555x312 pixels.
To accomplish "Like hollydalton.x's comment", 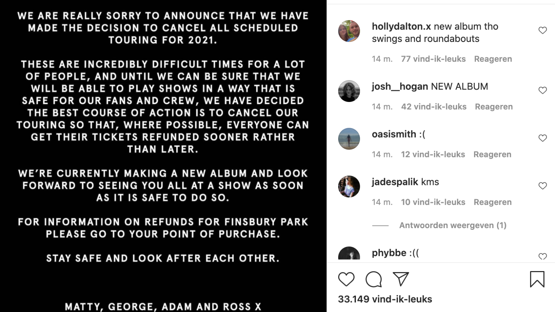I will (543, 31).
